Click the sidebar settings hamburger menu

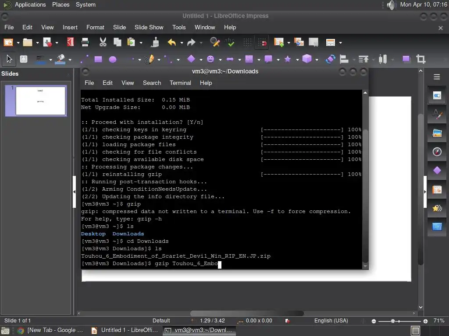pos(437,77)
